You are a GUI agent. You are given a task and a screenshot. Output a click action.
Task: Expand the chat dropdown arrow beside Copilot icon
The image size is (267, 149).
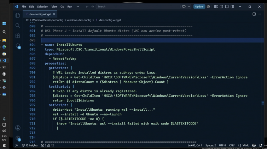click(189, 6)
